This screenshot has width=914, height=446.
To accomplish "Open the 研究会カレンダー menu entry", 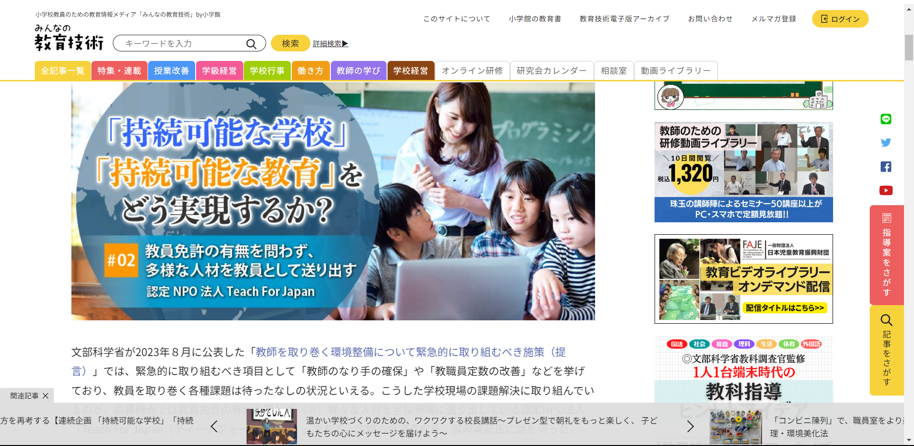I will (x=551, y=70).
